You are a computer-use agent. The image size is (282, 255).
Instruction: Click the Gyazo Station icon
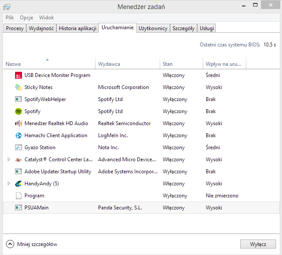coord(19,147)
